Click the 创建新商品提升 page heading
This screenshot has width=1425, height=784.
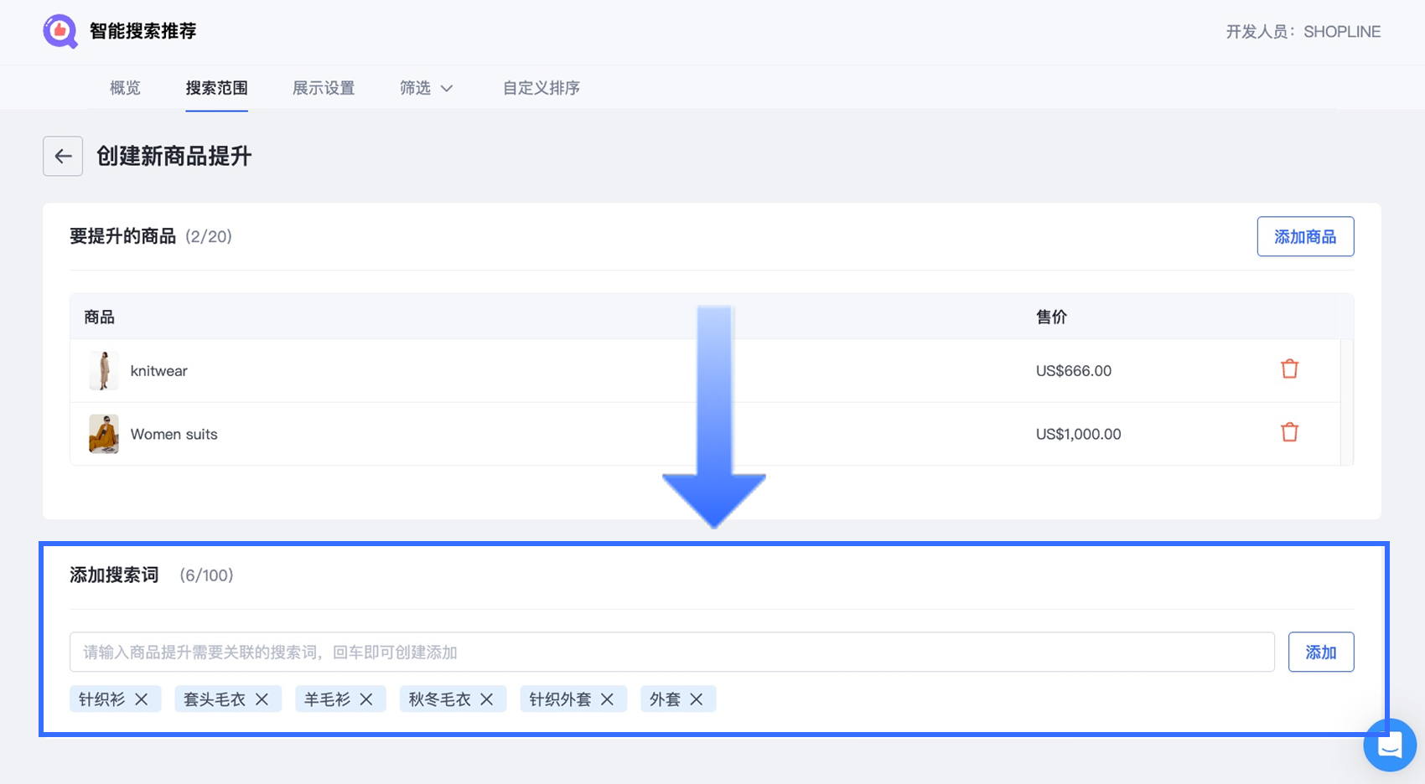point(174,156)
